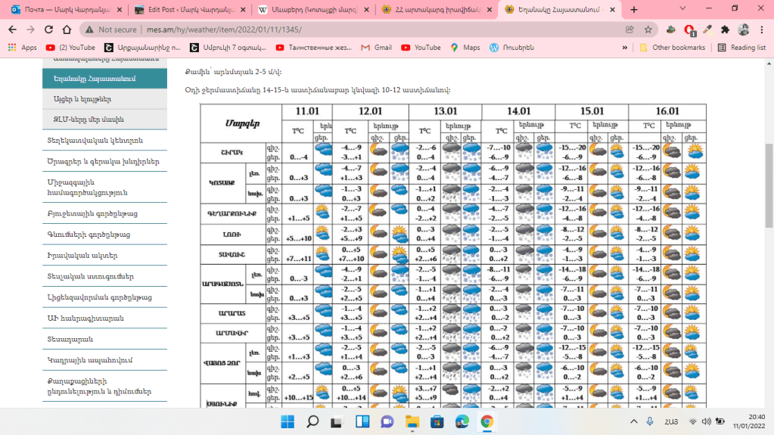Open Microsoft Edge from the taskbar

(x=462, y=421)
